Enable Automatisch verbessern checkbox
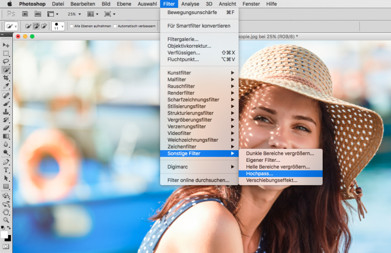The image size is (391, 253). click(115, 26)
